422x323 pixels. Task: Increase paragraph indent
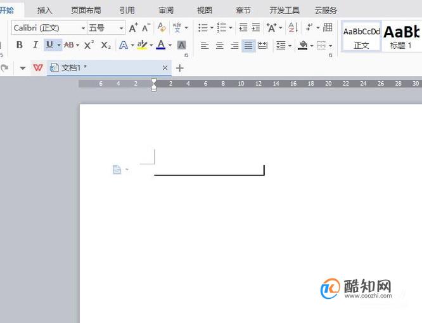click(256, 27)
